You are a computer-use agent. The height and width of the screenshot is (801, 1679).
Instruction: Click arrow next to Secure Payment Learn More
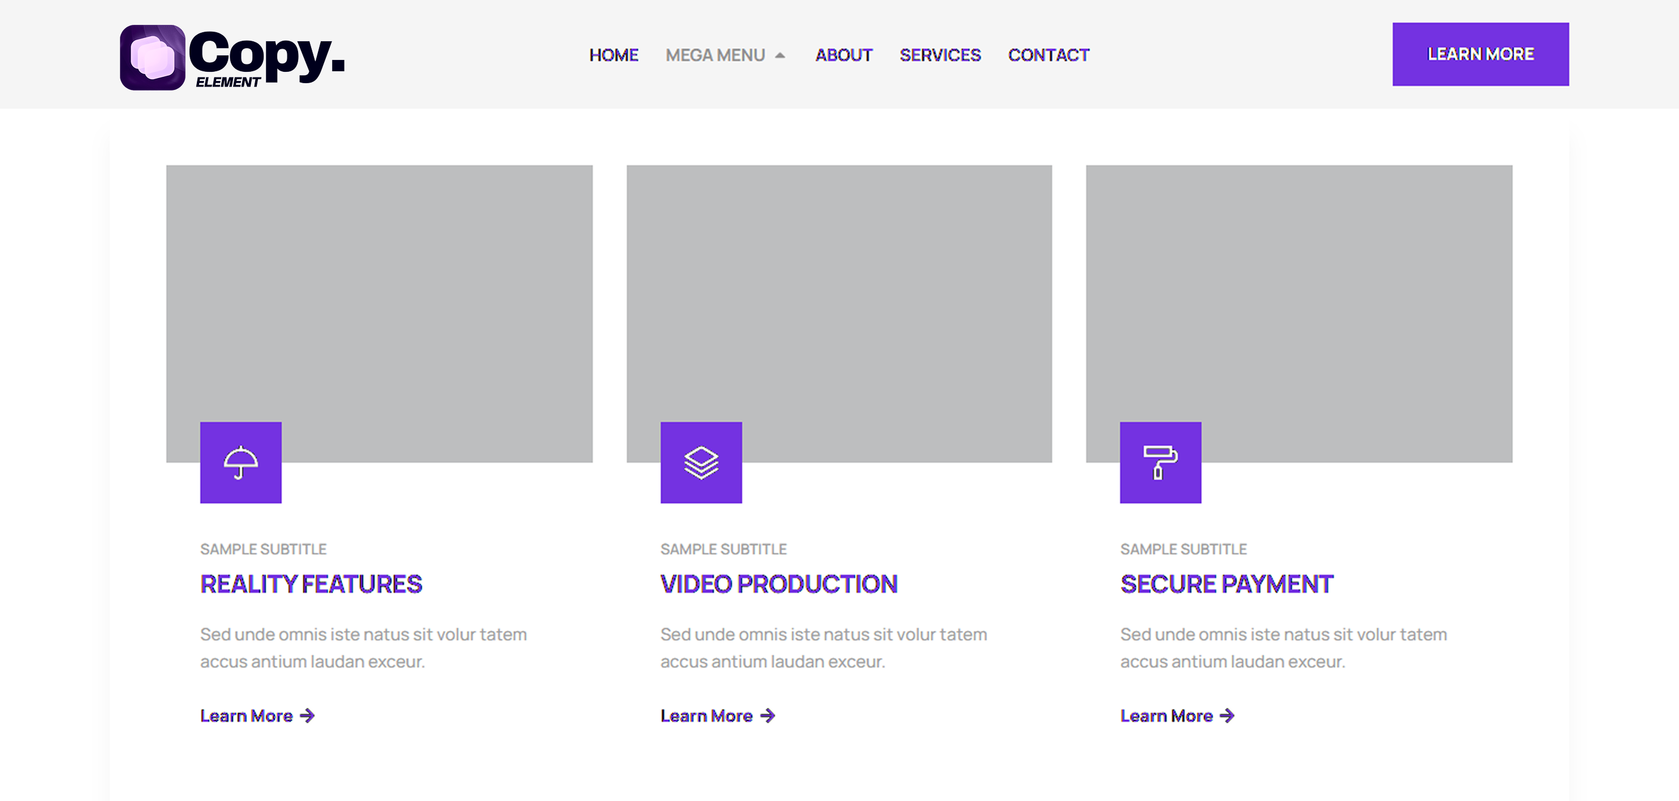click(1228, 716)
